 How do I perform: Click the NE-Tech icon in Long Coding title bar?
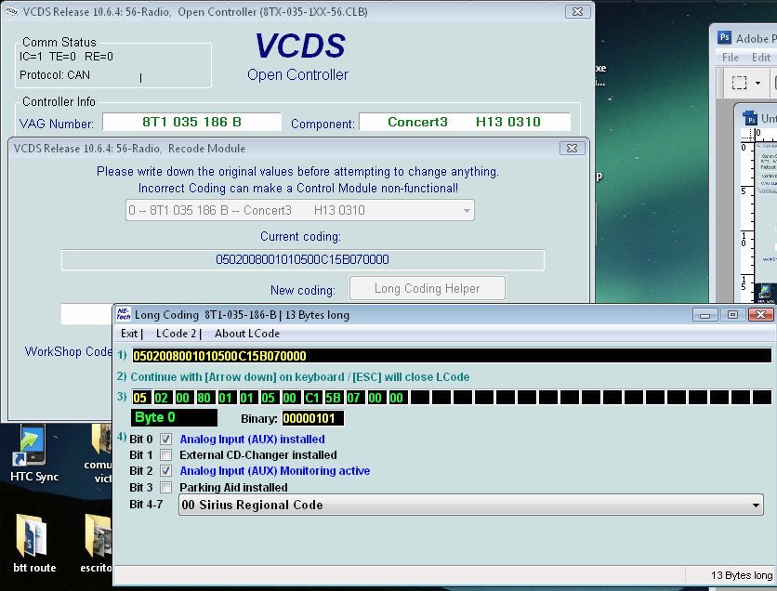123,314
